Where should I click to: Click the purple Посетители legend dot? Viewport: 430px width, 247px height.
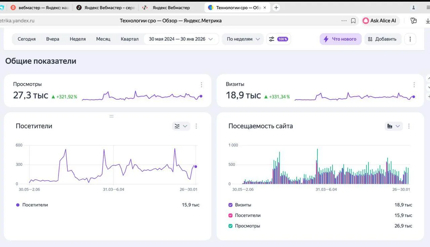pos(18,205)
